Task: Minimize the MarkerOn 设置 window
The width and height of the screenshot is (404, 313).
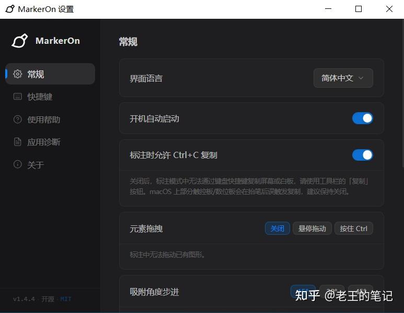Action: coord(328,9)
